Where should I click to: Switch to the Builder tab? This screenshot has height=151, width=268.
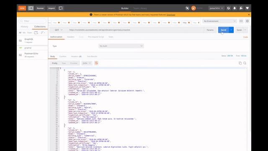125,8
